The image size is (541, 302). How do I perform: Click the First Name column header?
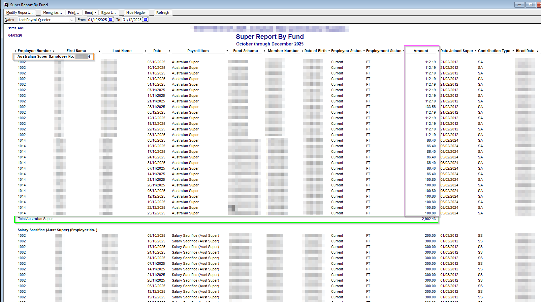click(x=76, y=51)
